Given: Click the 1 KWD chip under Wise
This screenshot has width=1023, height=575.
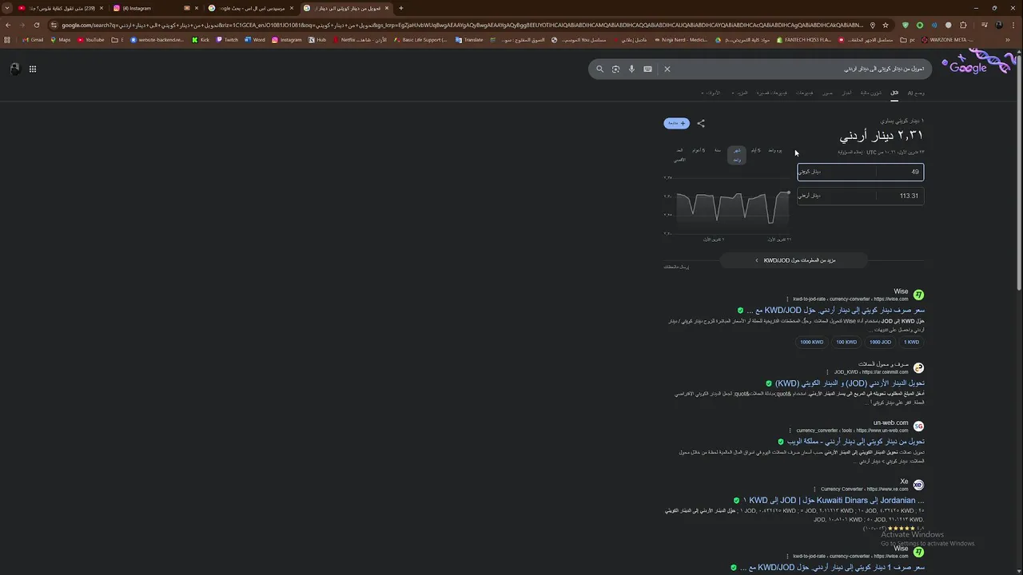Looking at the screenshot, I should 911,342.
